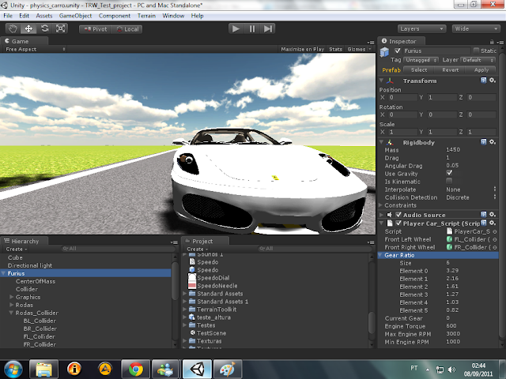Open the File menu
Screen dimensions: 506x379
click(x=8, y=16)
